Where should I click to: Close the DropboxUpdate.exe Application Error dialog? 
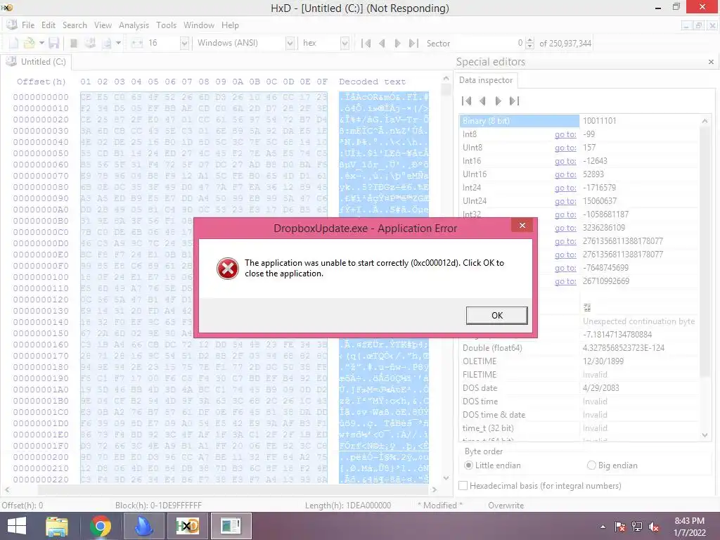pyautogui.click(x=522, y=225)
